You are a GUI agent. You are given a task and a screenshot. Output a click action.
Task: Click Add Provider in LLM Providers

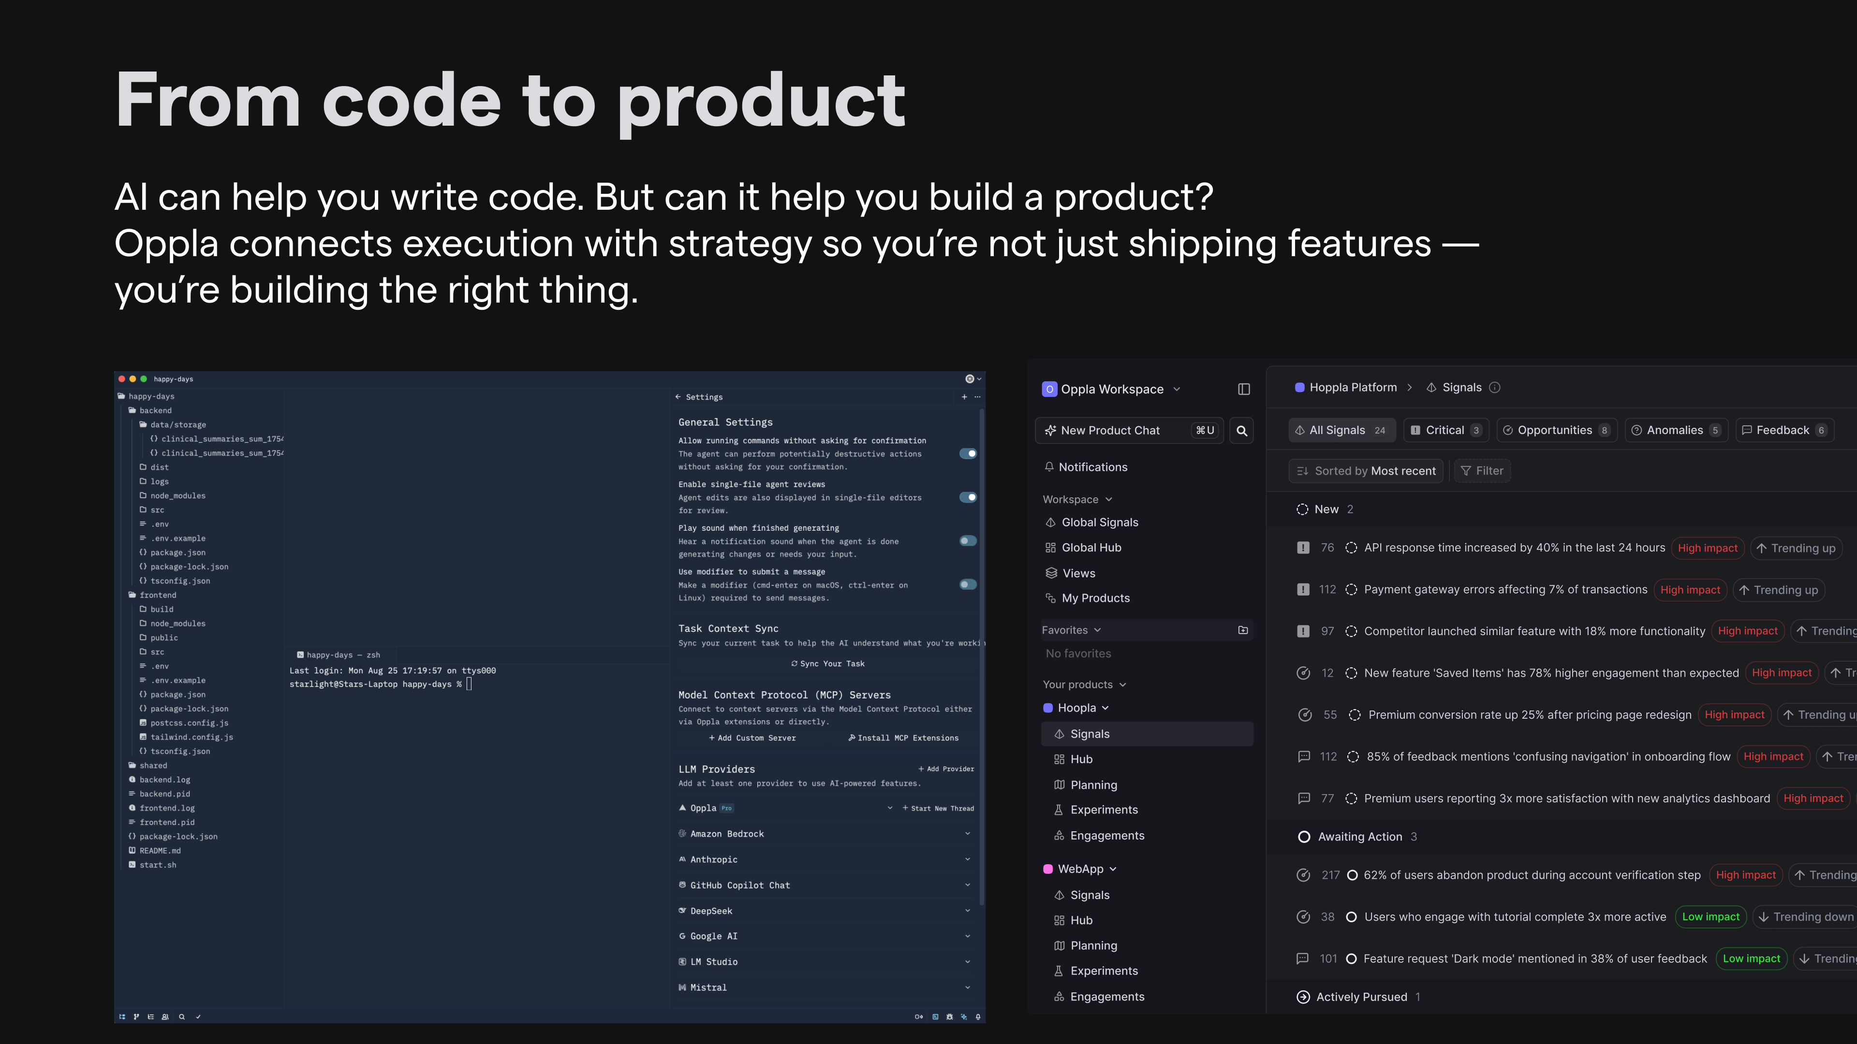point(946,769)
